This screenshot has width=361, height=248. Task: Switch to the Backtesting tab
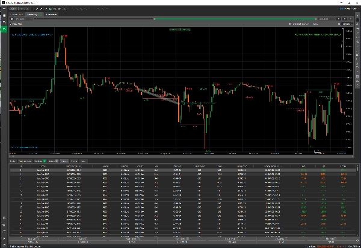click(x=34, y=14)
